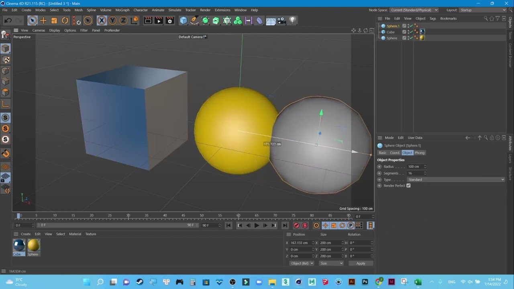Add a Camera object
The height and width of the screenshot is (289, 514).
pos(281,20)
